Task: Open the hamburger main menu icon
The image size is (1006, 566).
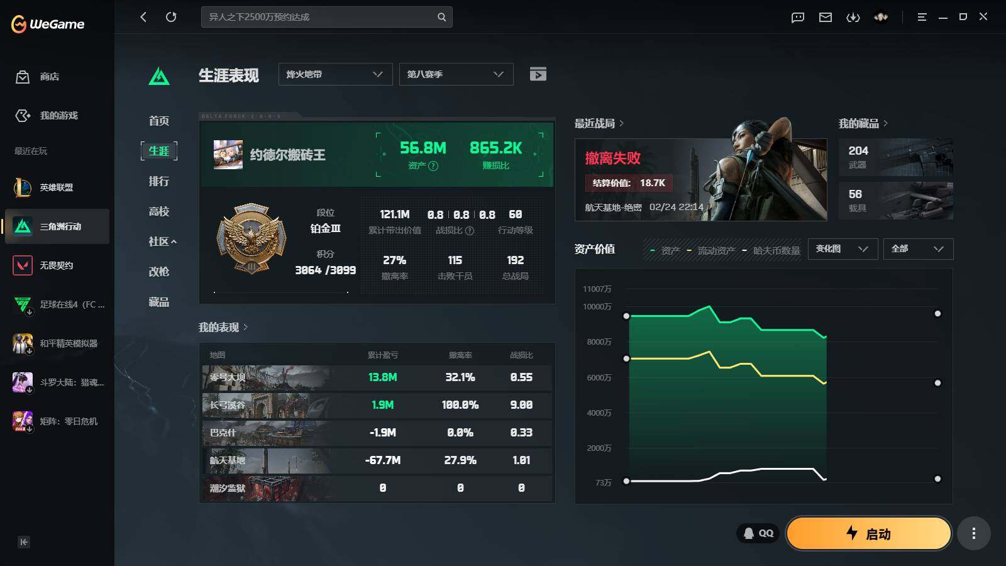Action: tap(922, 17)
